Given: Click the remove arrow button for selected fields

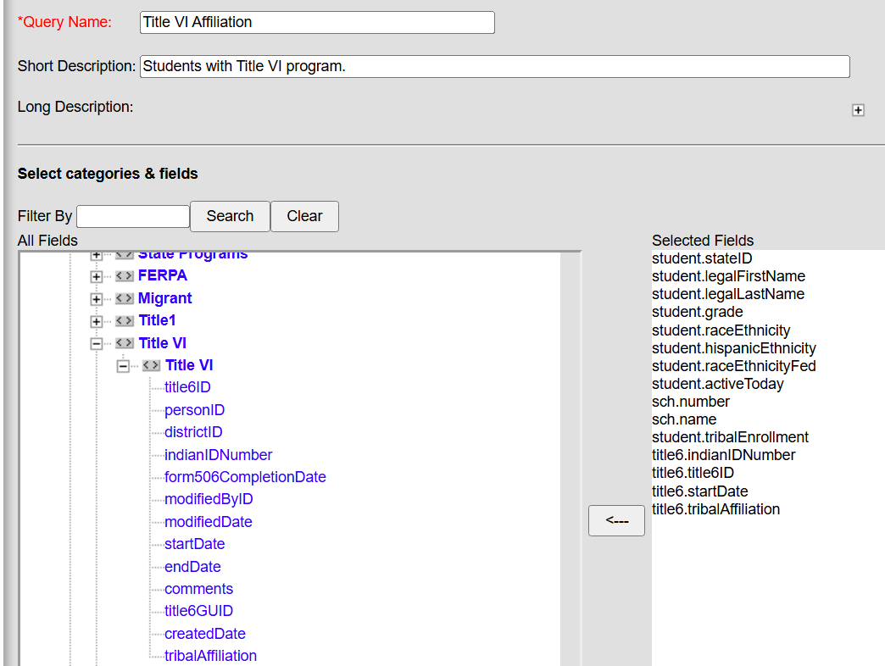Looking at the screenshot, I should point(616,520).
